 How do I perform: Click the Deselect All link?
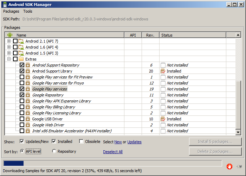click(x=113, y=152)
